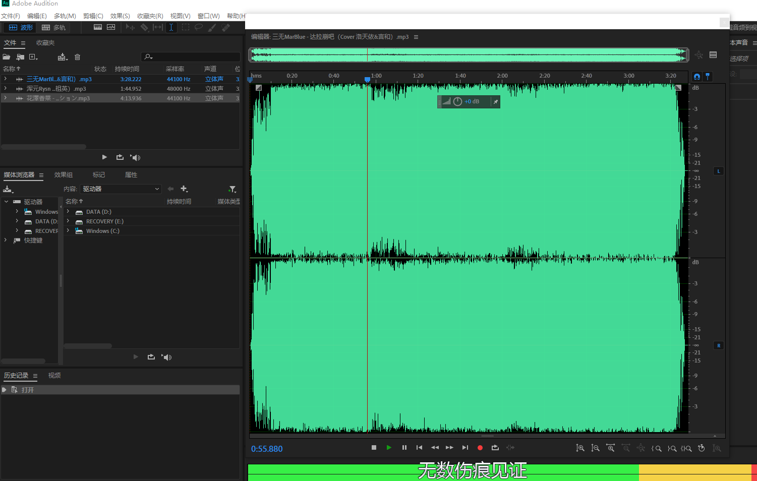Click the red Record button

point(480,448)
